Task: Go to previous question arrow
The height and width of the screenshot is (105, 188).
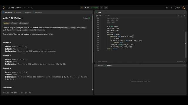Action: (x=24, y=8)
